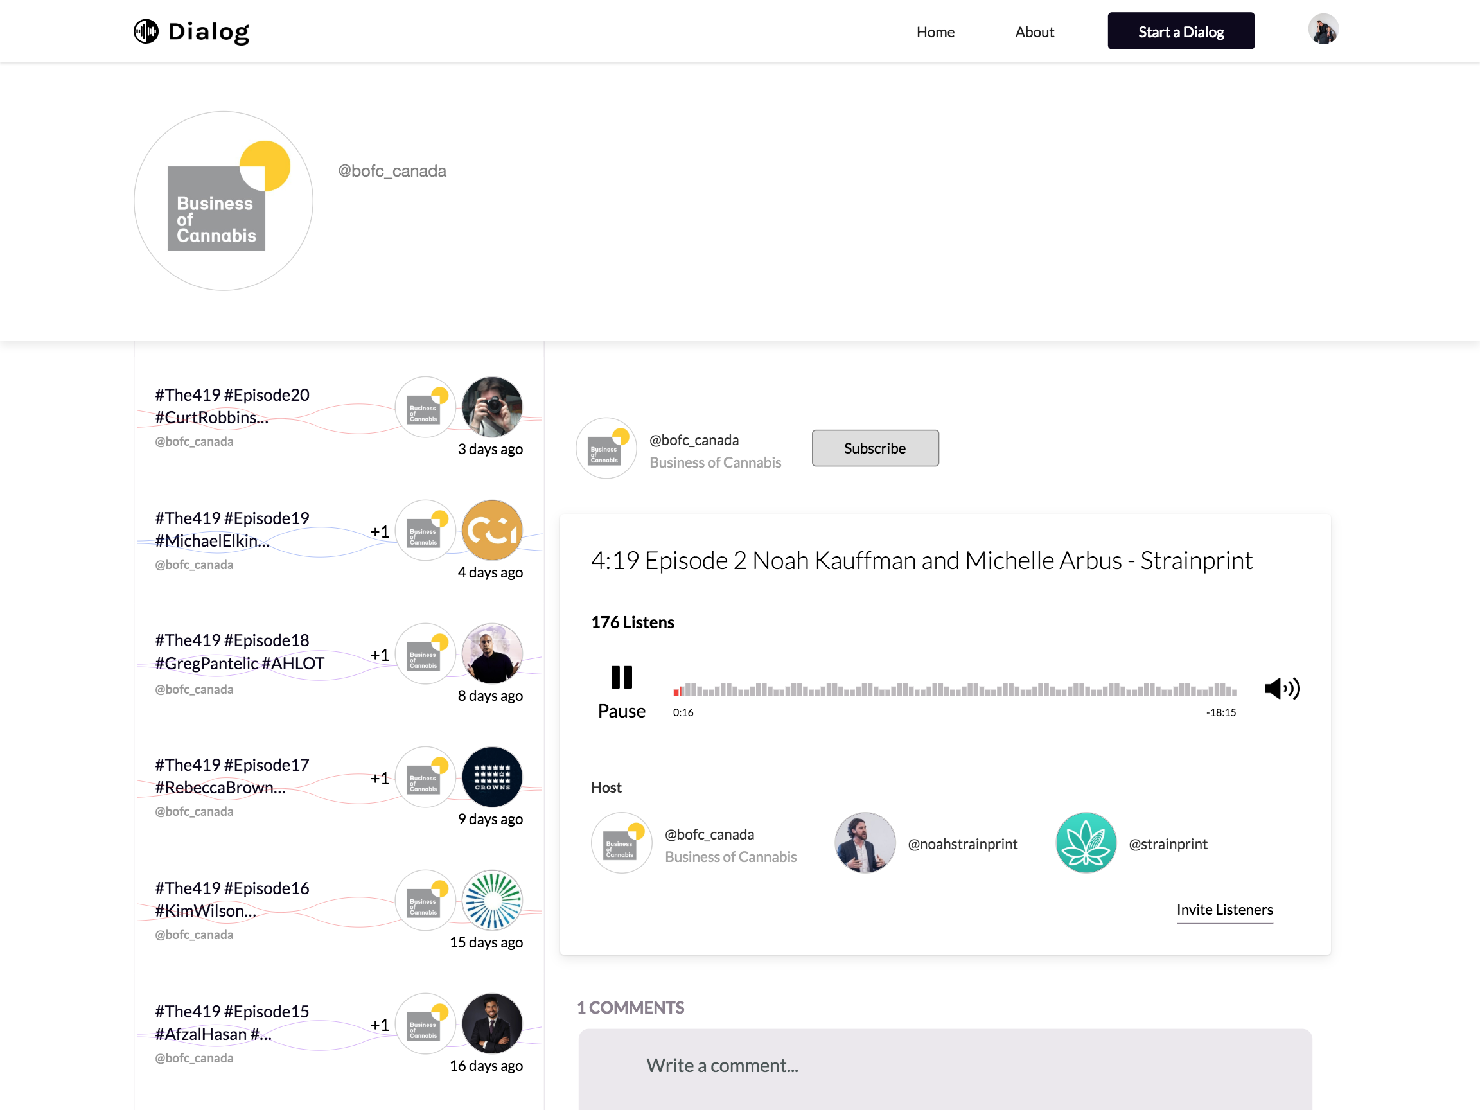Viewport: 1480px width, 1110px height.
Task: Open the user profile avatar menu
Action: tap(1323, 30)
